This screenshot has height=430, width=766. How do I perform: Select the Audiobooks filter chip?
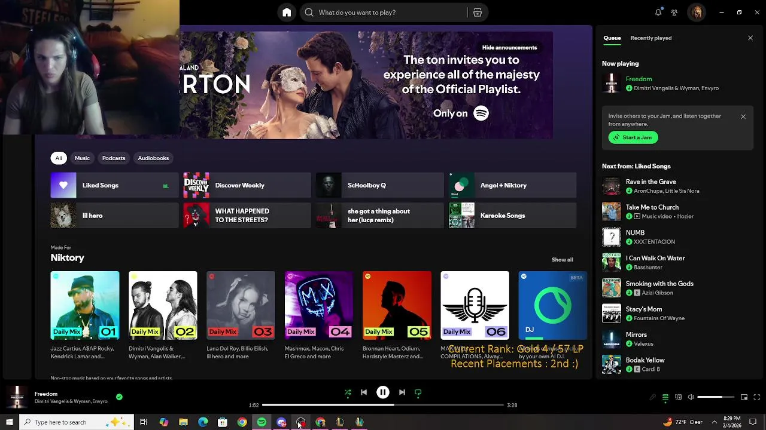[x=153, y=158]
